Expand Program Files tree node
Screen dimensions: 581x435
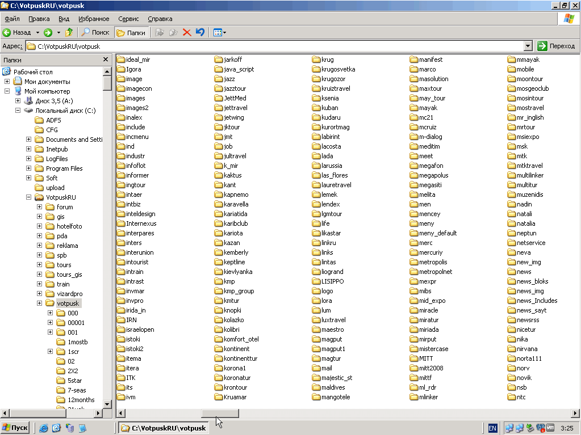click(x=28, y=168)
